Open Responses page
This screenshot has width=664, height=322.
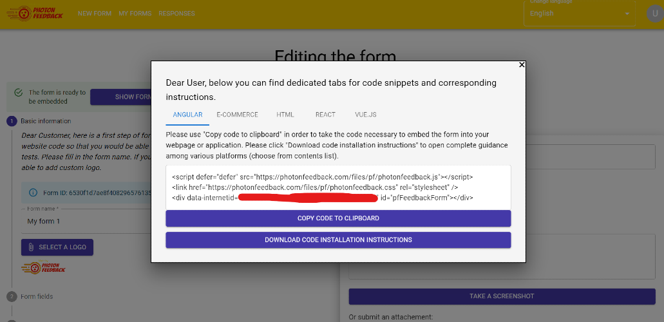[x=176, y=14]
